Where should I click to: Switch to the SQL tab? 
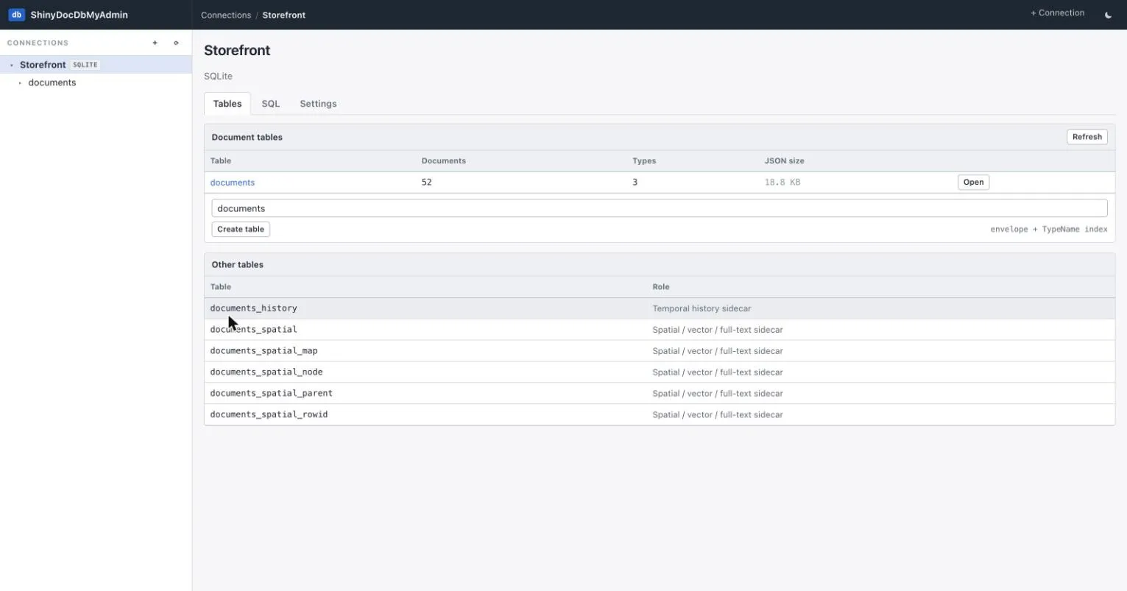tap(271, 104)
